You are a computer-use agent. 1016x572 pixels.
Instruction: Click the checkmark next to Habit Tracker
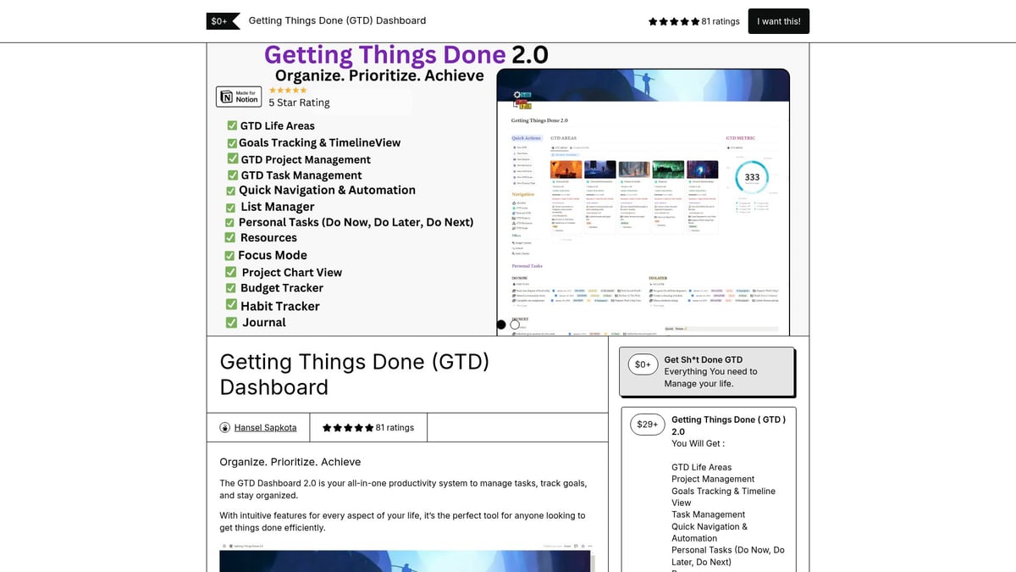pyautogui.click(x=230, y=304)
